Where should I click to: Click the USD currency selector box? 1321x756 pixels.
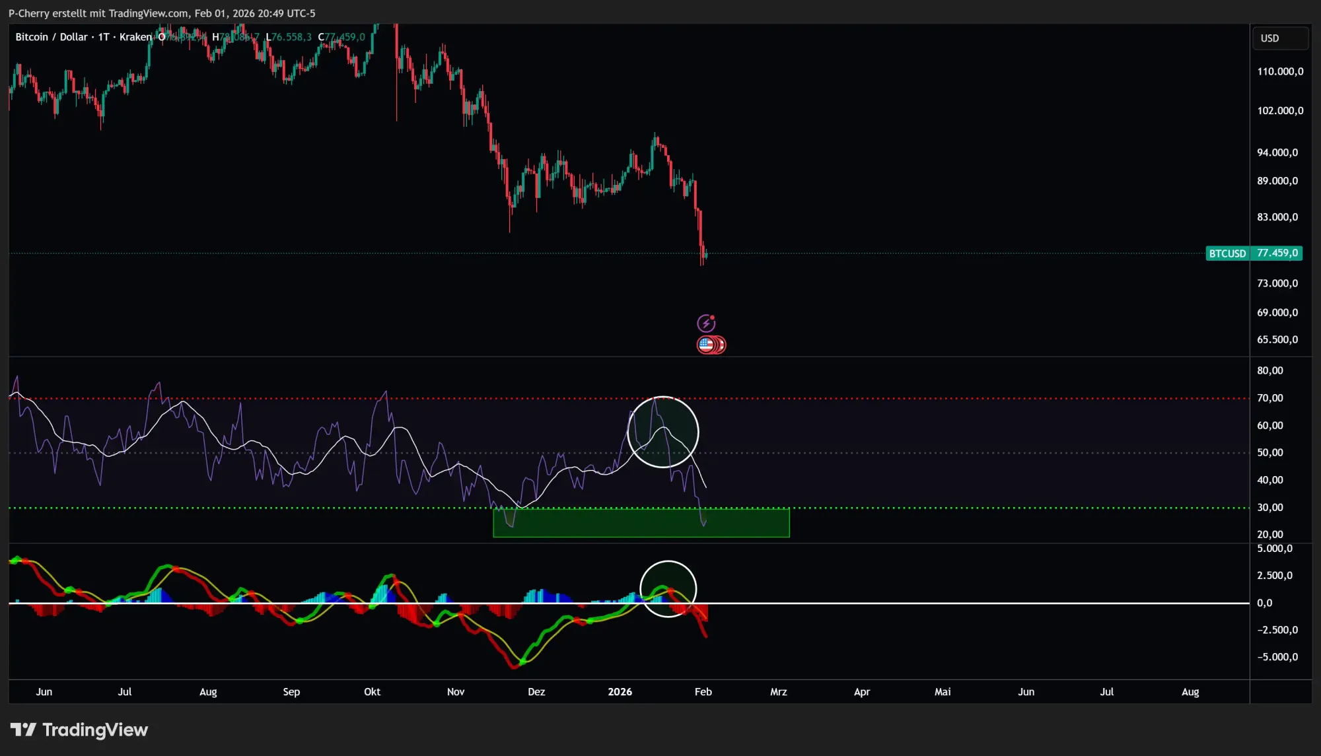(x=1279, y=38)
